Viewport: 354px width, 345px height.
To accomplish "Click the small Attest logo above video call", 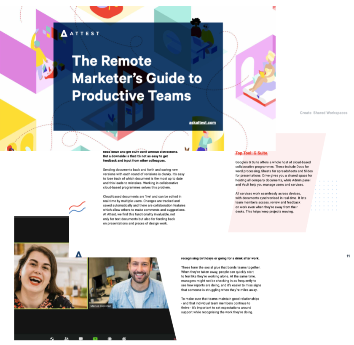I will point(78,254).
